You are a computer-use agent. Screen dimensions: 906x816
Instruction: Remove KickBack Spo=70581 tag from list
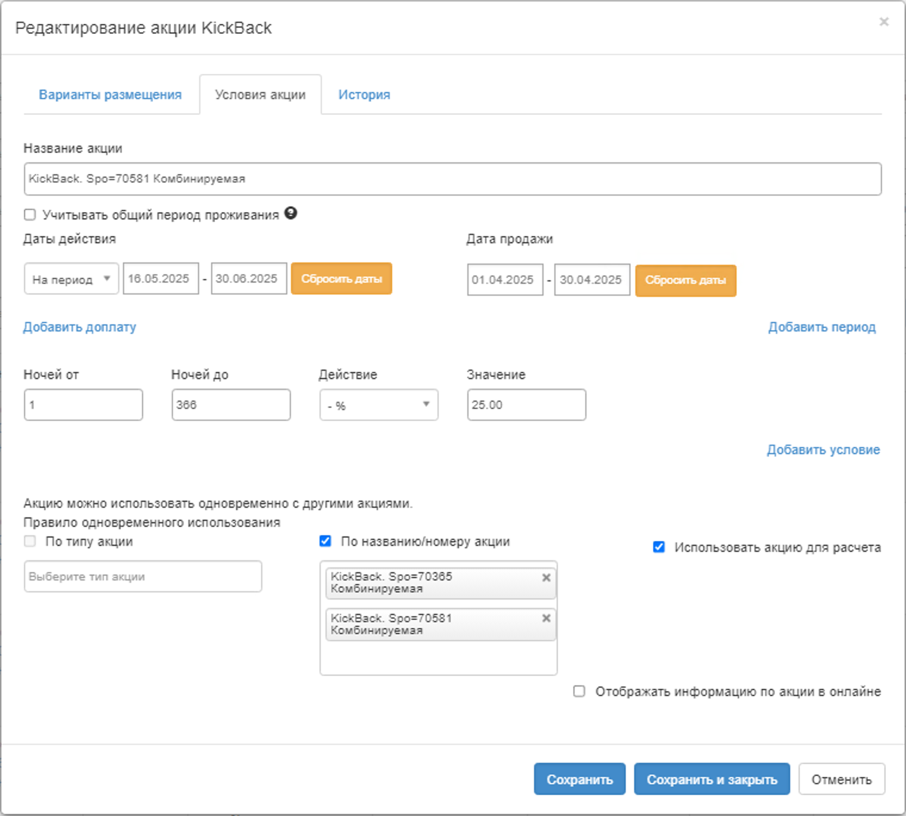tap(546, 618)
